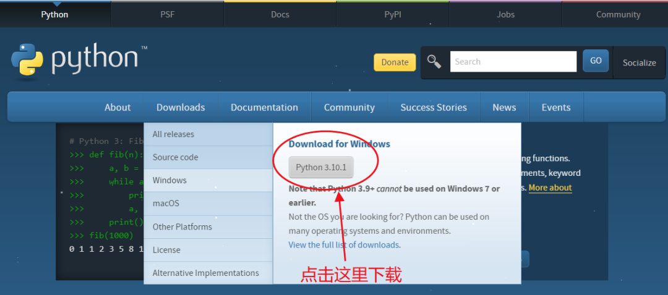The width and height of the screenshot is (668, 295).
Task: Choose Windows in Downloads submenu
Action: coord(208,180)
